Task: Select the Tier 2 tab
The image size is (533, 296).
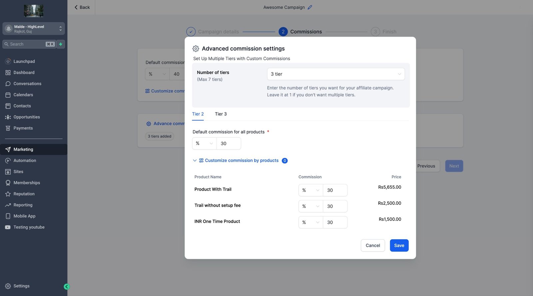Action: [198, 114]
